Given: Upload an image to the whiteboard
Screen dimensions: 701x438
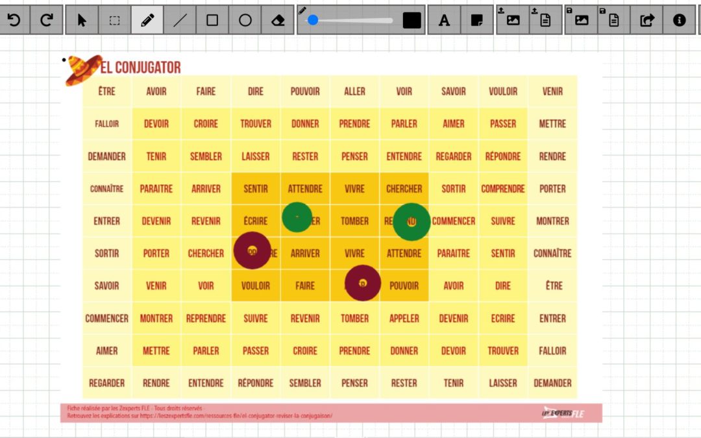Looking at the screenshot, I should (513, 20).
